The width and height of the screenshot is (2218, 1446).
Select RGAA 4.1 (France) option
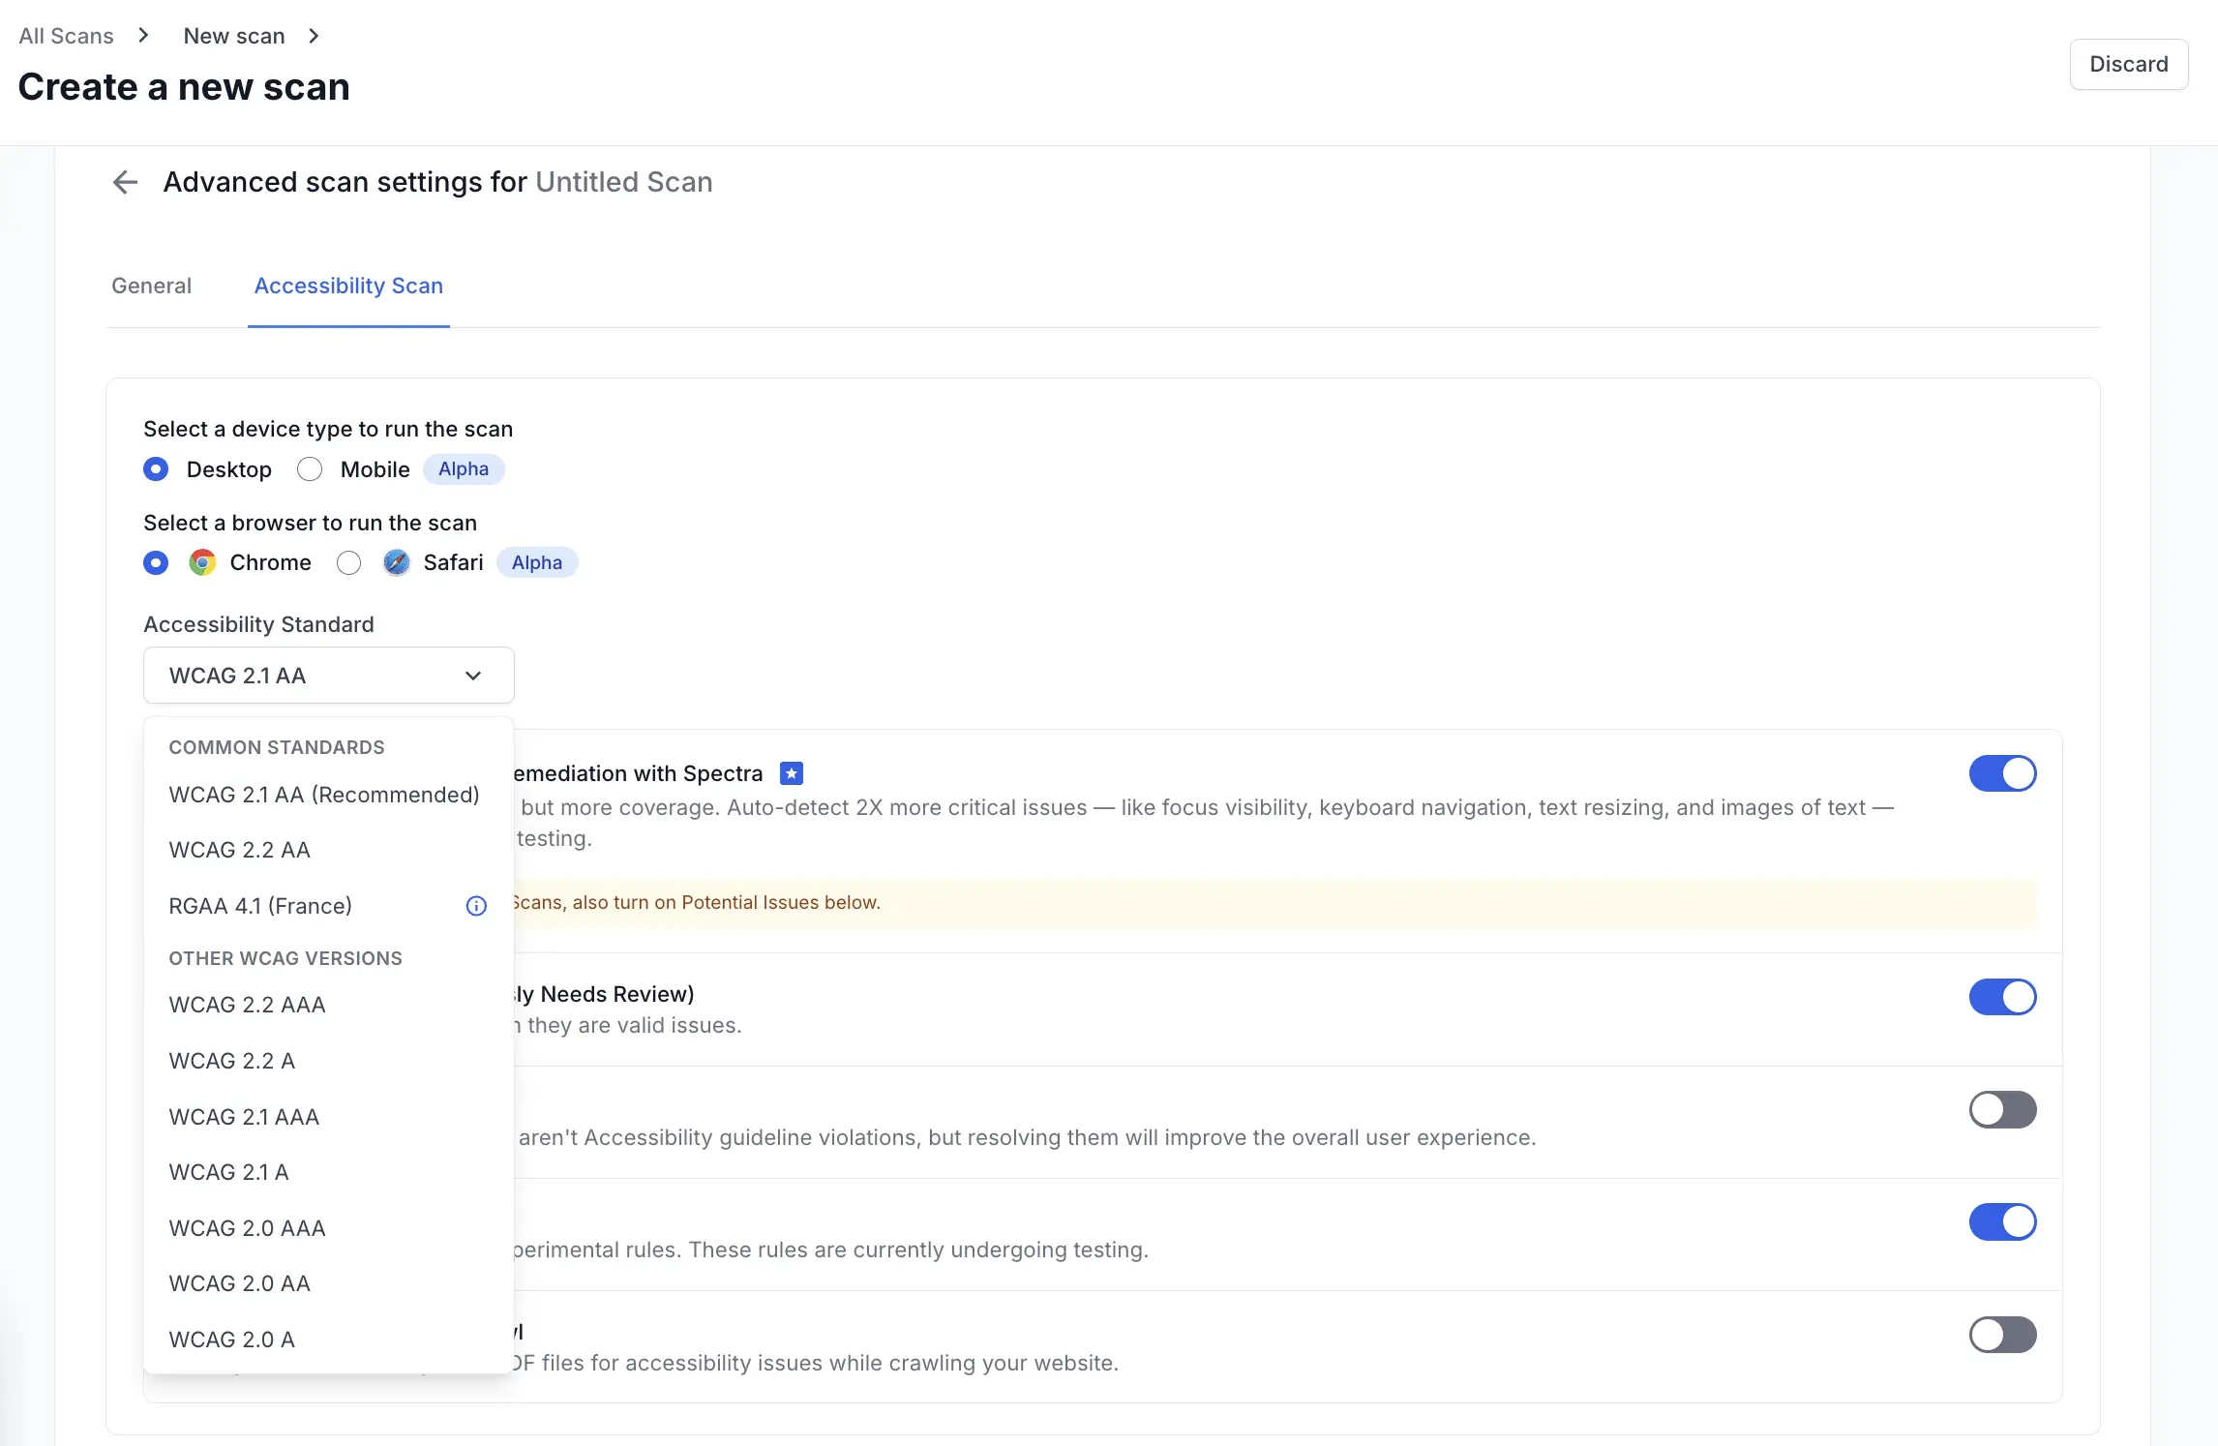328,906
